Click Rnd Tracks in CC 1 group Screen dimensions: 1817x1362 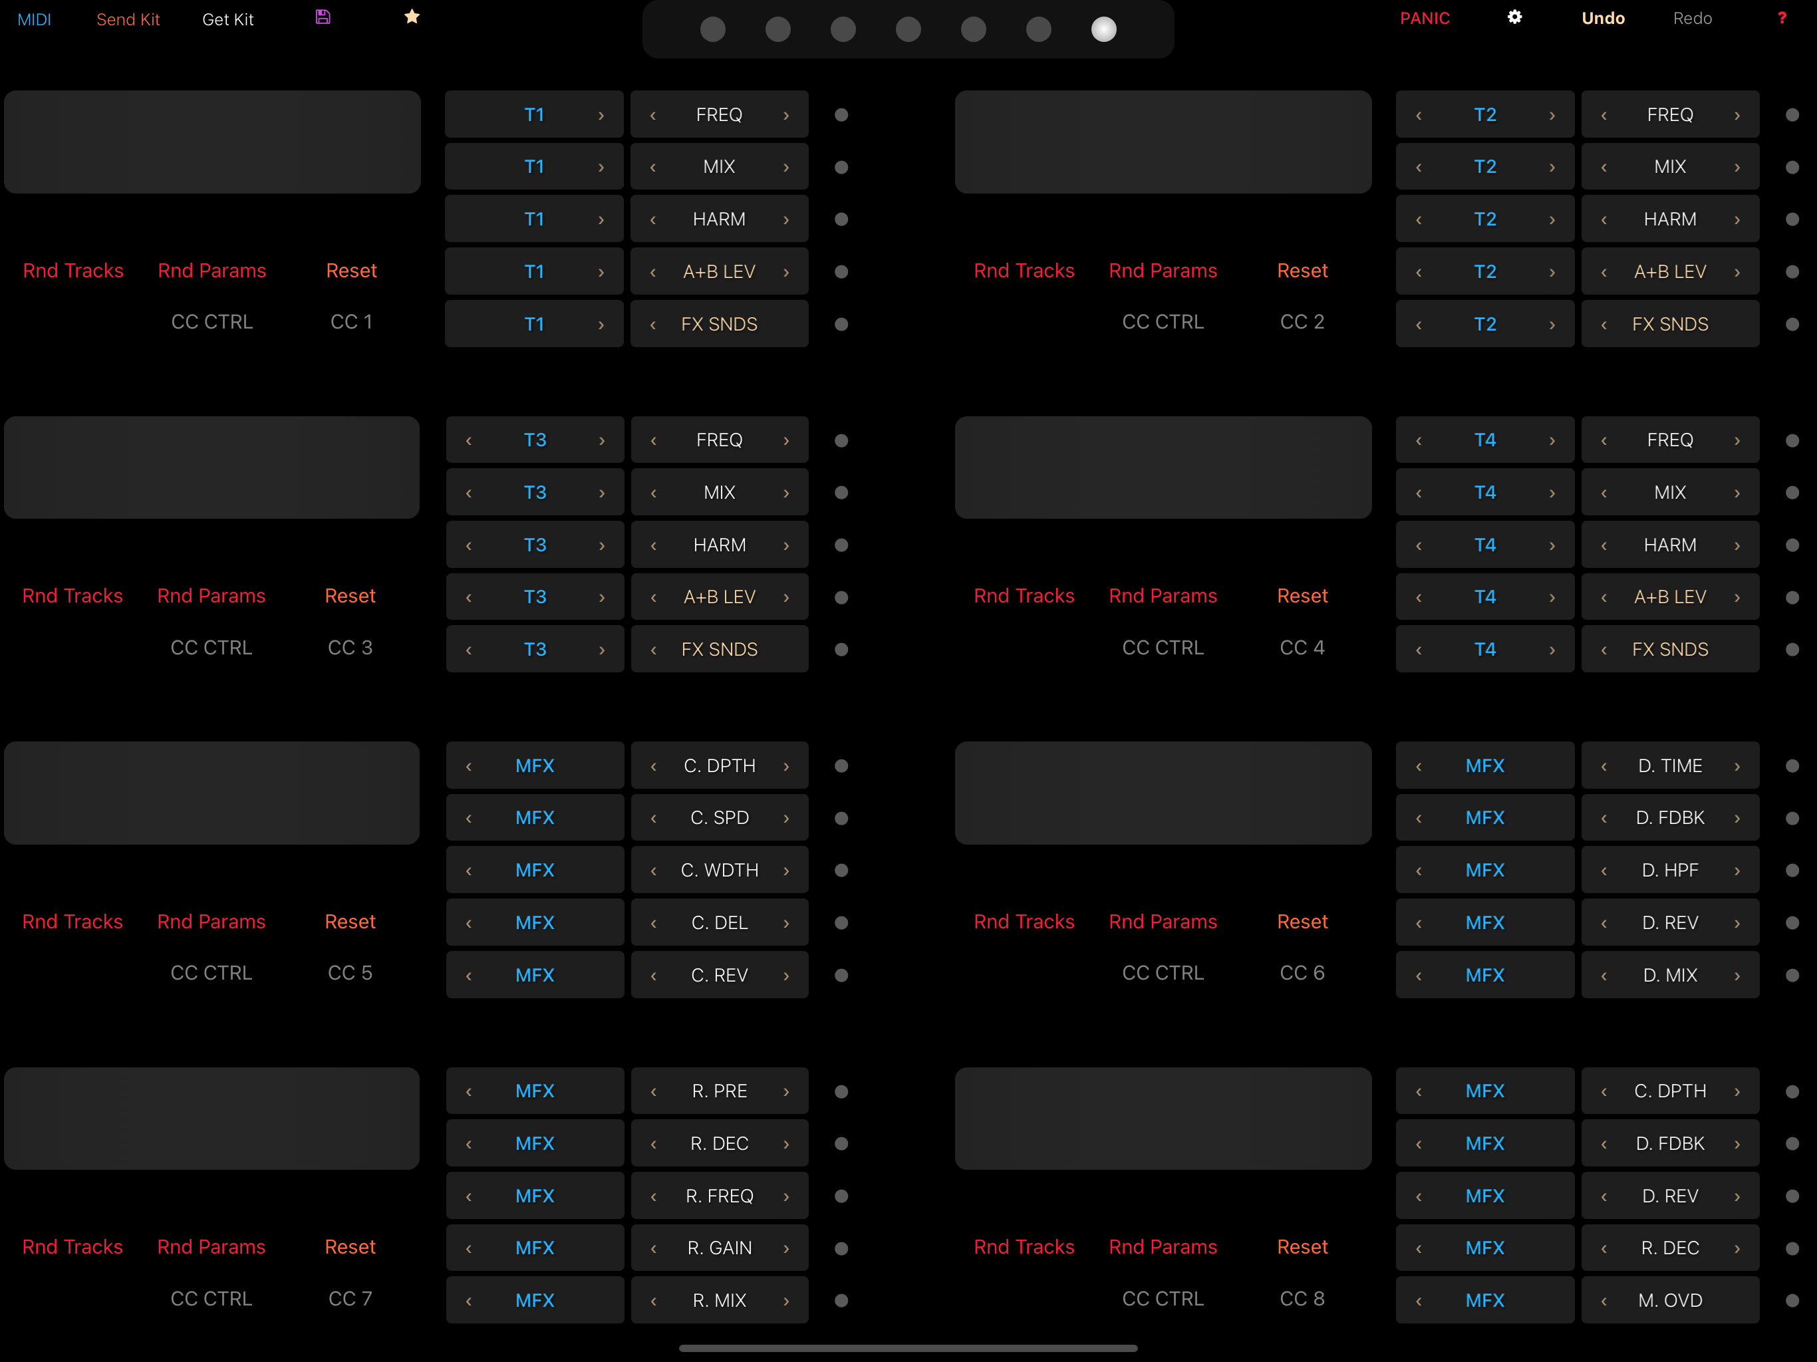point(73,270)
